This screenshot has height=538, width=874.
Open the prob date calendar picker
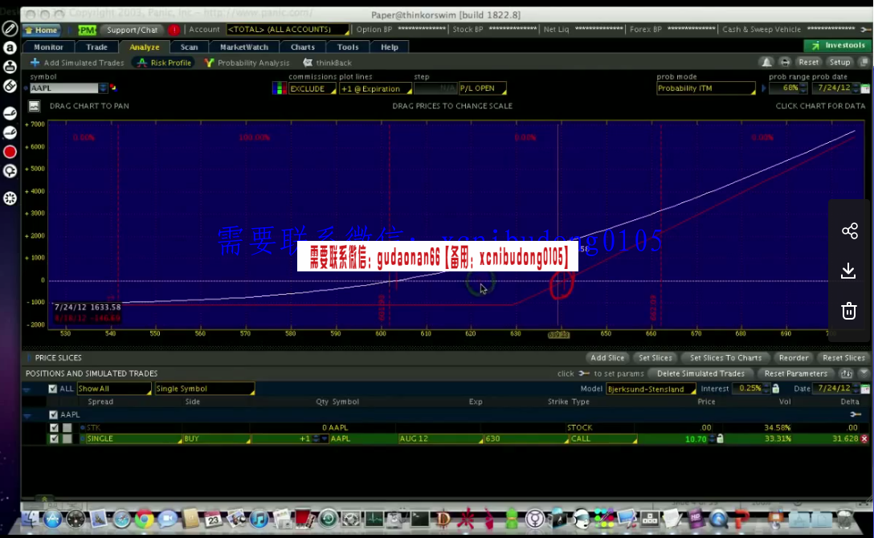tap(865, 88)
